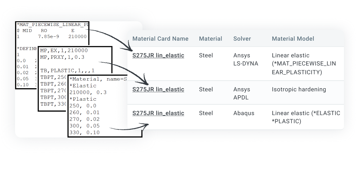Click the Ansys APDL solver cell

pyautogui.click(x=242, y=93)
